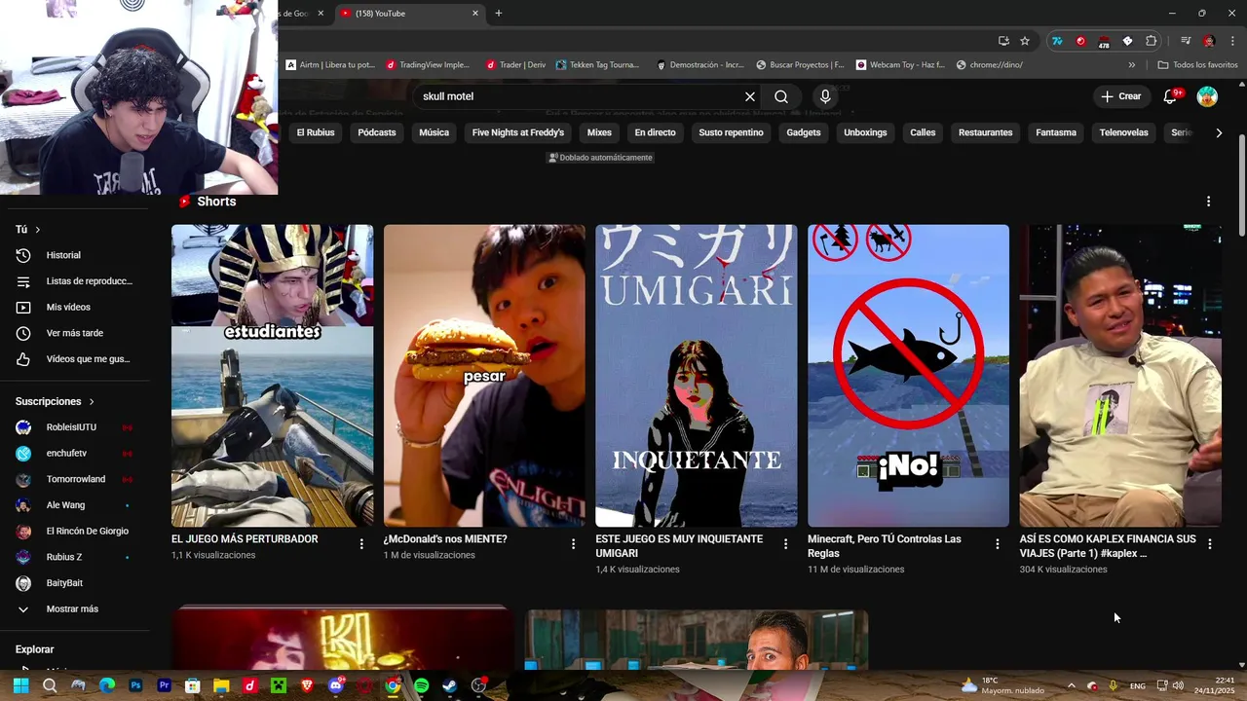1247x701 pixels.
Task: Open the TradingView extension icon
Action: 1057,41
